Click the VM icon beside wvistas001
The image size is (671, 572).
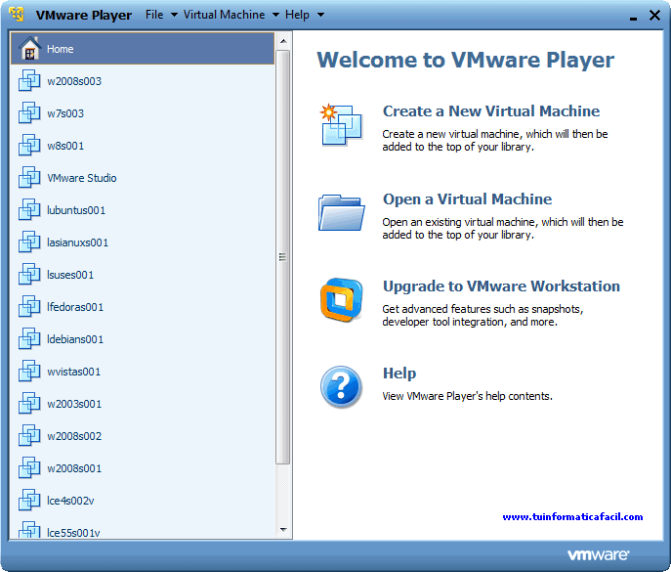click(x=29, y=371)
